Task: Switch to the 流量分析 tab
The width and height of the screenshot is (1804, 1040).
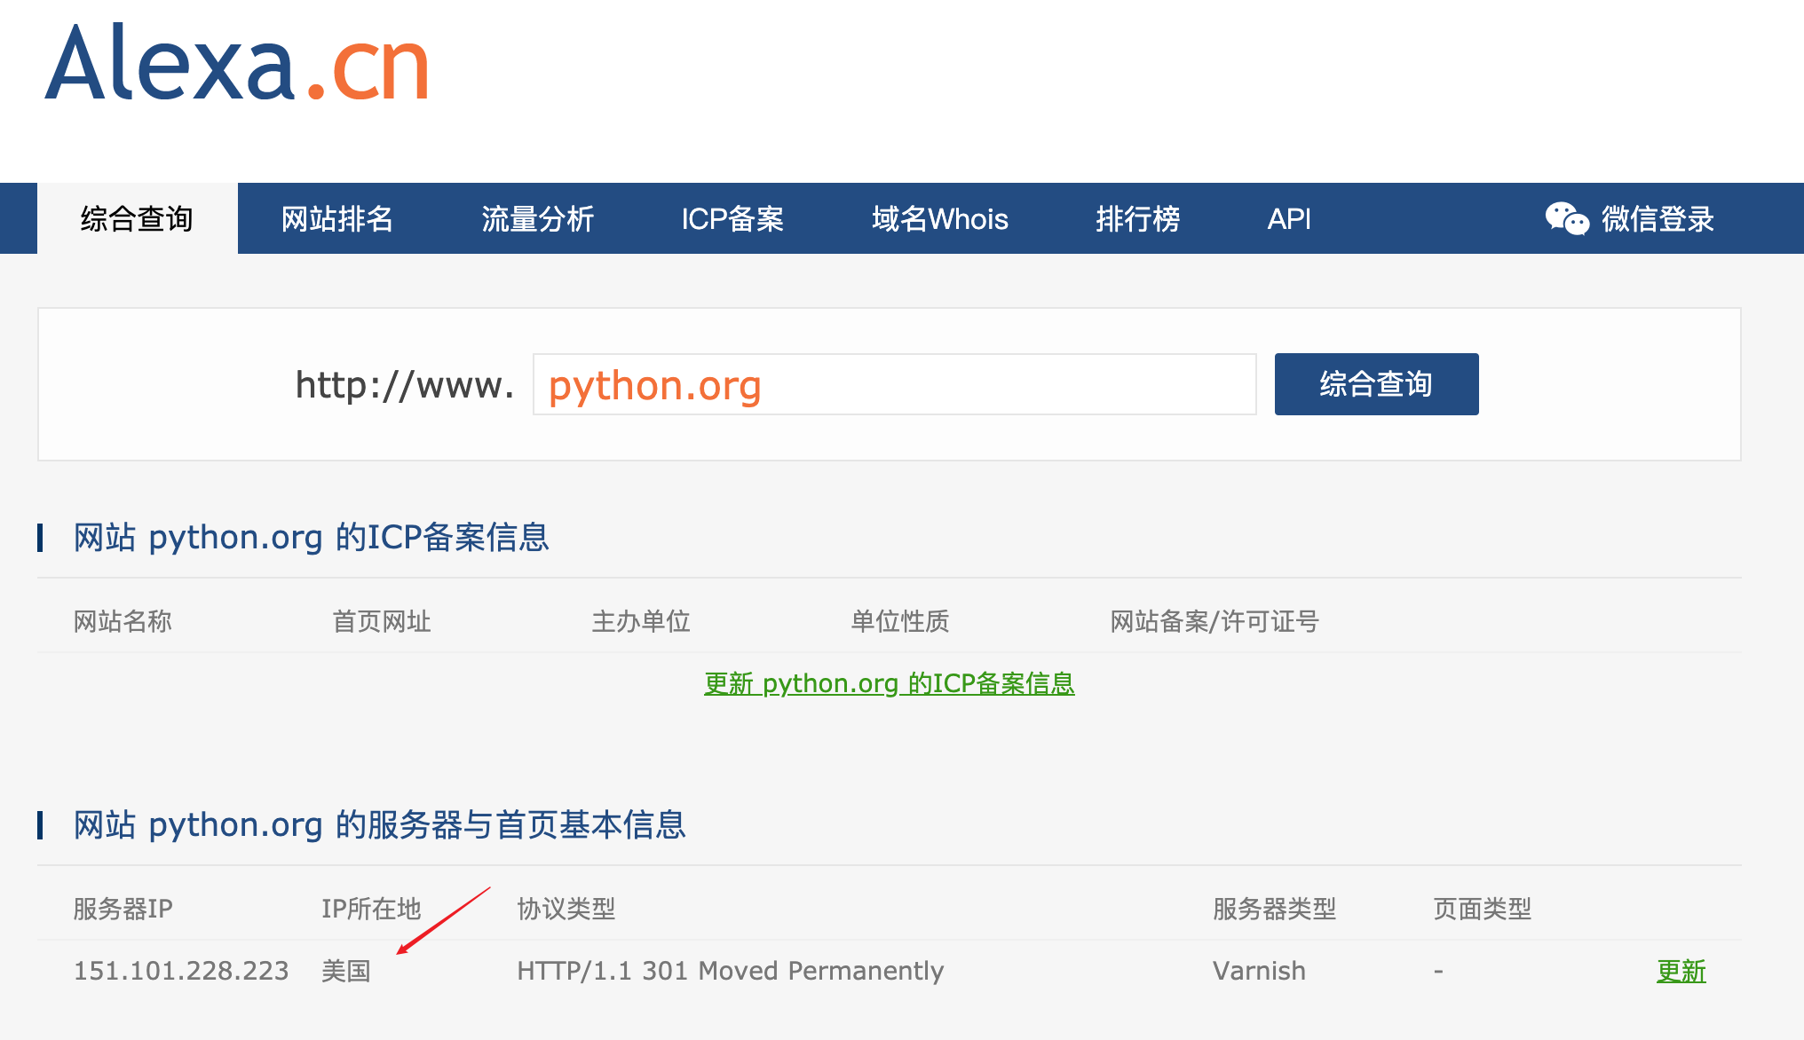Action: pyautogui.click(x=538, y=218)
